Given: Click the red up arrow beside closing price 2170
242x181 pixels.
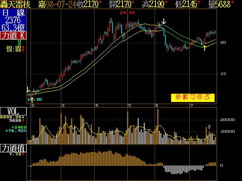Looking at the screenshot, I should point(101,4).
